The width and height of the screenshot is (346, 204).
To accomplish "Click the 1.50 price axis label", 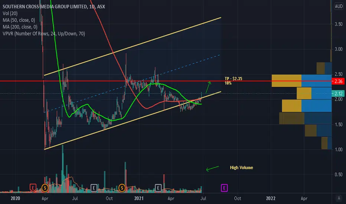I will pyautogui.click(x=339, y=124).
